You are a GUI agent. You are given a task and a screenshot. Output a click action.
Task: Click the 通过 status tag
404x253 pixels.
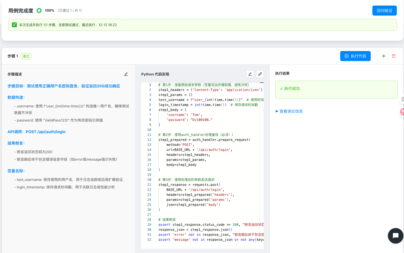pyautogui.click(x=26, y=56)
